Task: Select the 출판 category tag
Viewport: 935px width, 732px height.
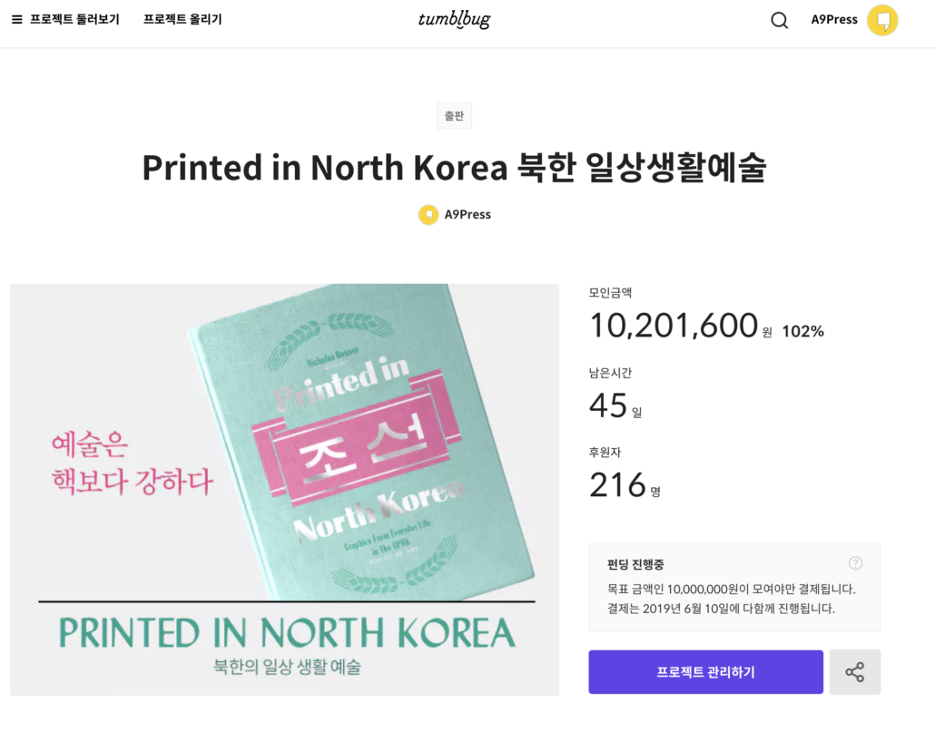Action: pos(455,115)
